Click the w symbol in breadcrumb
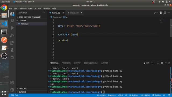The image size is (172, 97). point(65,17)
